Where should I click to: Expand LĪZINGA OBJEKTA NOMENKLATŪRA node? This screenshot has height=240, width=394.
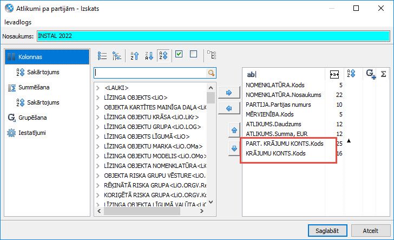click(x=98, y=166)
